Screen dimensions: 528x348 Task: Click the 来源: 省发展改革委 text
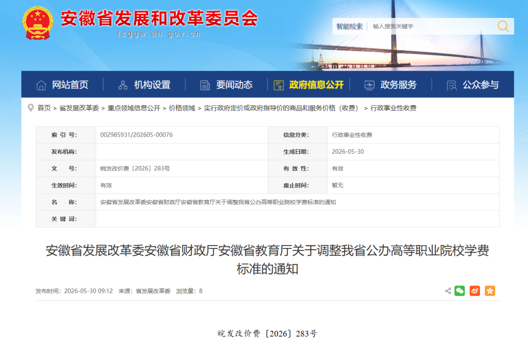click(x=144, y=291)
